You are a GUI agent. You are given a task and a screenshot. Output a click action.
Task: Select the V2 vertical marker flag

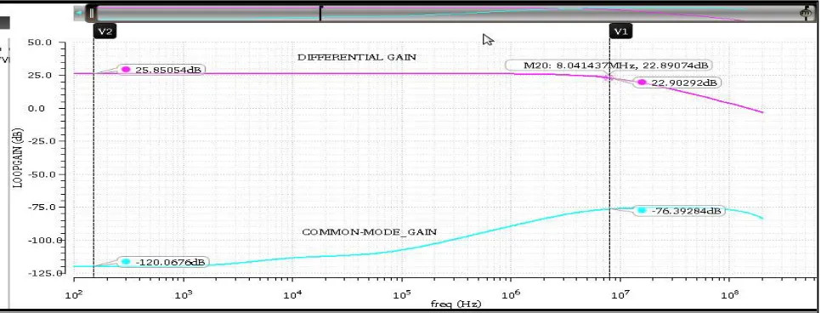click(105, 31)
